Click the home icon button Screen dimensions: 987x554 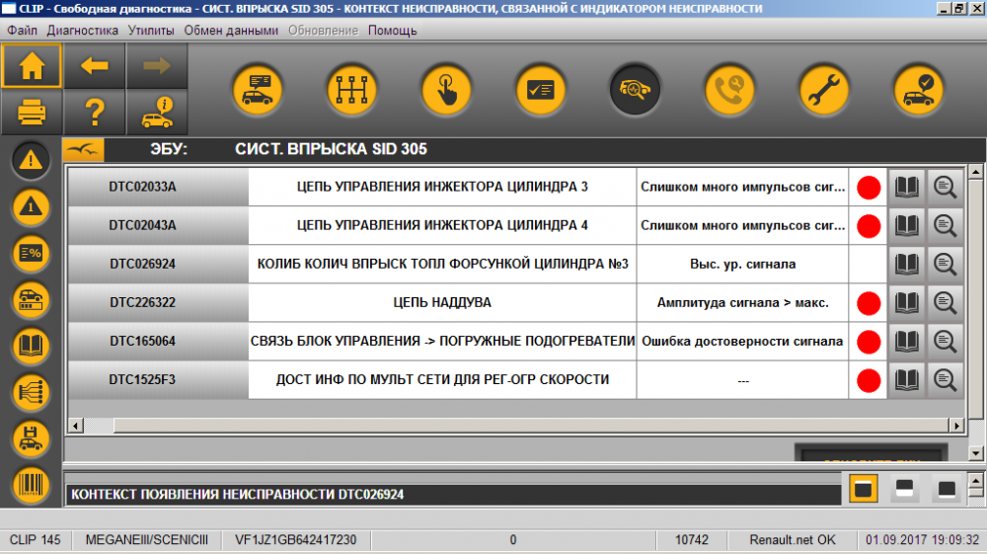[x=32, y=65]
